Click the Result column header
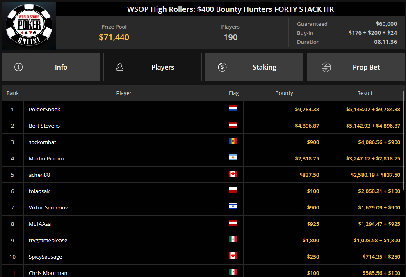This screenshot has width=406, height=277. [365, 93]
